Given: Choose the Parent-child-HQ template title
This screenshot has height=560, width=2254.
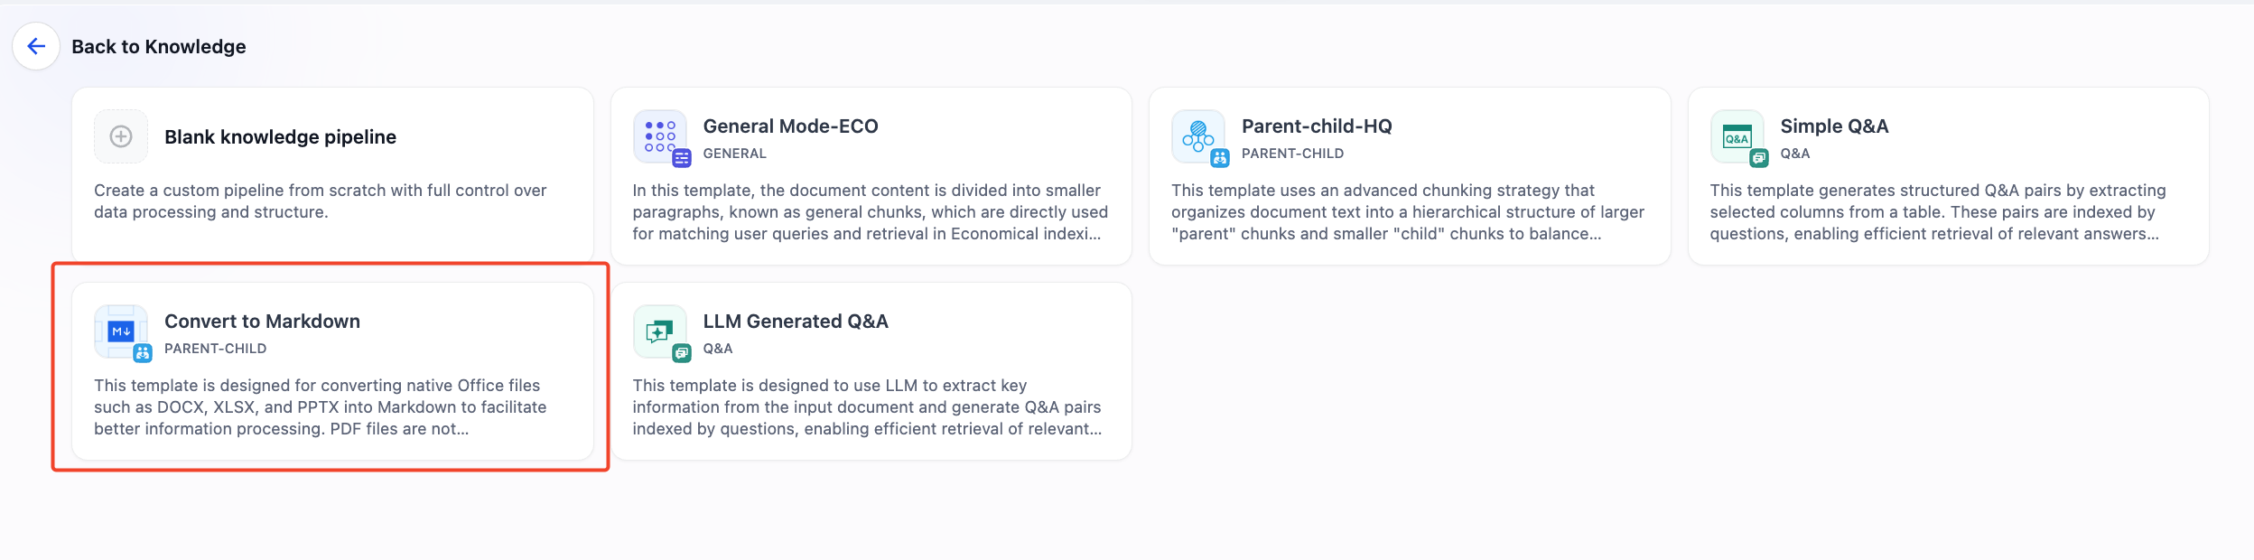Looking at the screenshot, I should [x=1317, y=126].
